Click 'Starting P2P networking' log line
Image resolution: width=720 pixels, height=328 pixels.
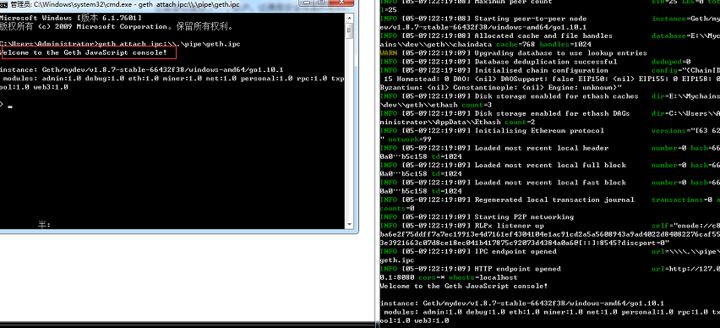point(525,216)
